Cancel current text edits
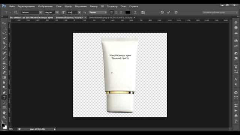Image resolution: width=240 pixels, height=135 pixels. [x=162, y=12]
